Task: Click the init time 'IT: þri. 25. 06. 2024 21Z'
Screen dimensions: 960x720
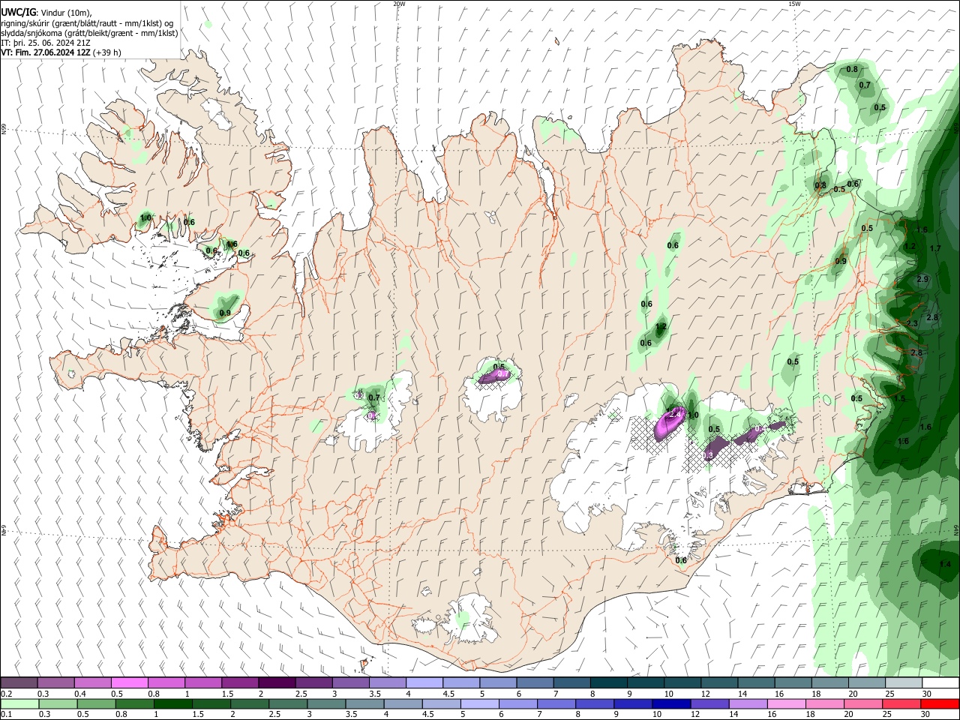Action: click(x=46, y=43)
